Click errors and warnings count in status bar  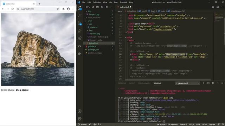[97, 125]
